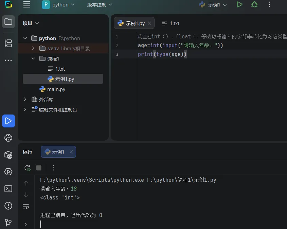Click line number 3 in the gutter
The image size is (287, 229).
[x=117, y=54]
